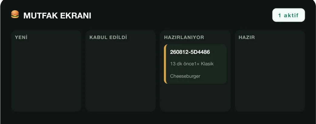Image resolution: width=316 pixels, height=124 pixels.
Task: Click the word aktif in the badge
Action: (291, 15)
